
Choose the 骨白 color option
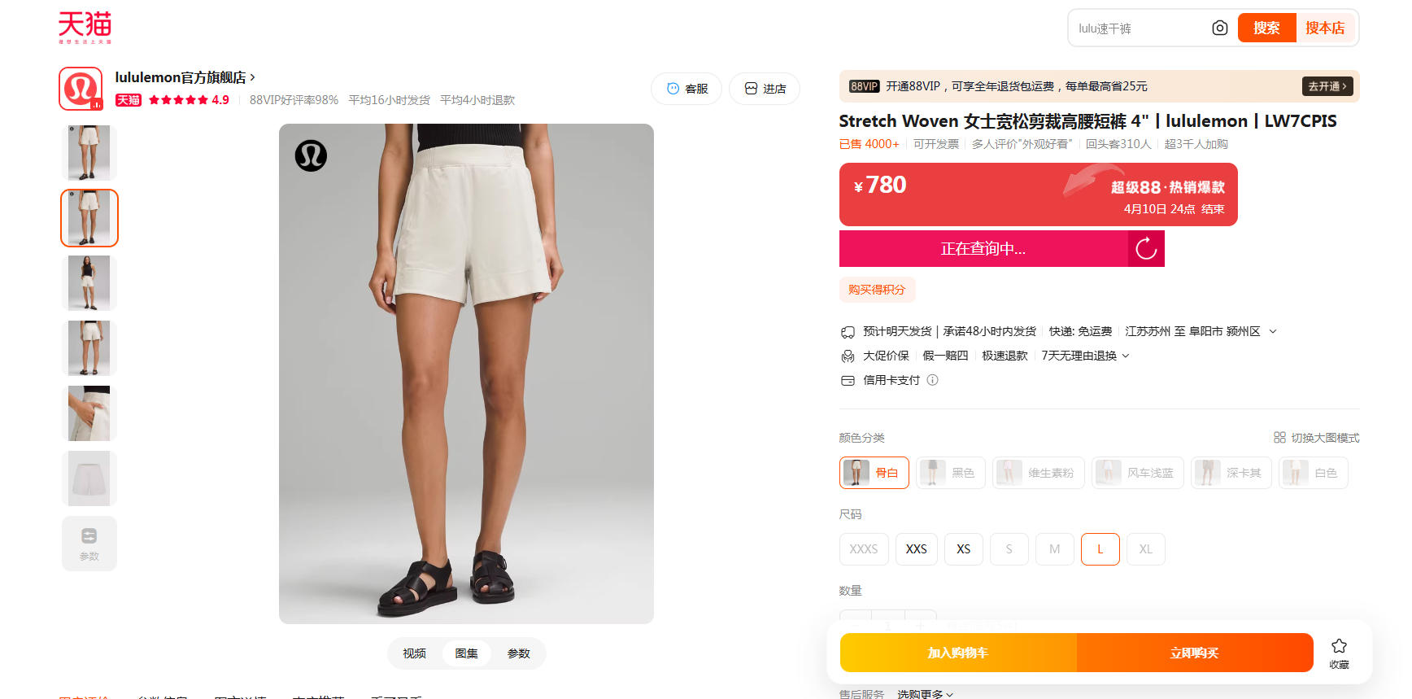point(874,473)
